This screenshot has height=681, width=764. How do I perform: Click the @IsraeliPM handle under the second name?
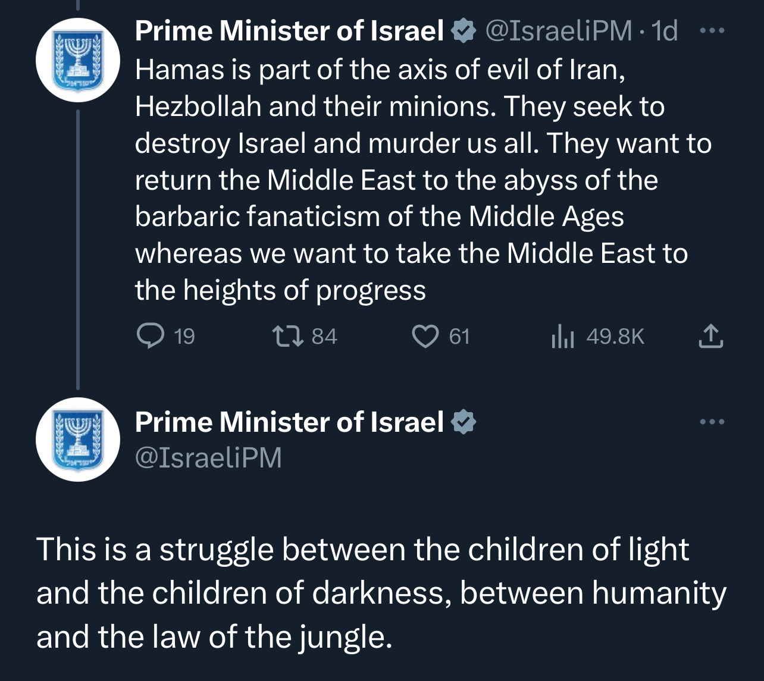pyautogui.click(x=208, y=458)
